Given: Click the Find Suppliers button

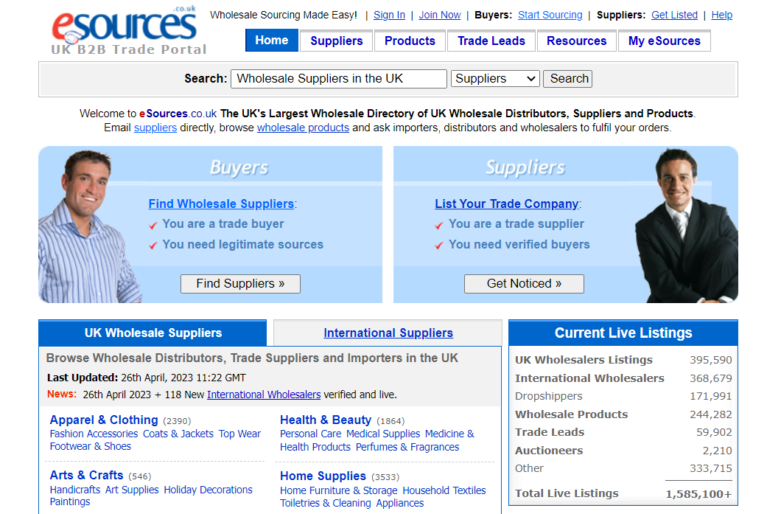Looking at the screenshot, I should (240, 283).
